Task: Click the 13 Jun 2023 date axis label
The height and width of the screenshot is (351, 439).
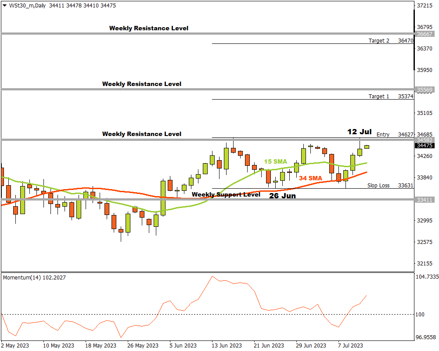Action: pos(227,345)
